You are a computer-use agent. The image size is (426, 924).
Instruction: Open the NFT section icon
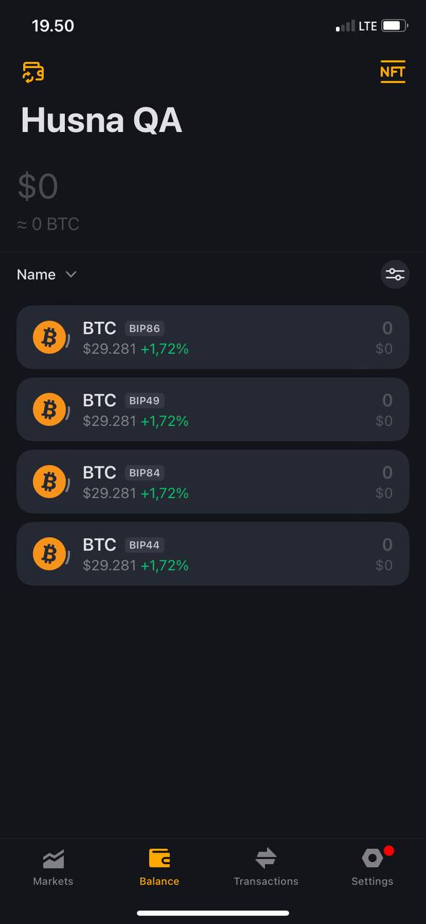point(393,71)
